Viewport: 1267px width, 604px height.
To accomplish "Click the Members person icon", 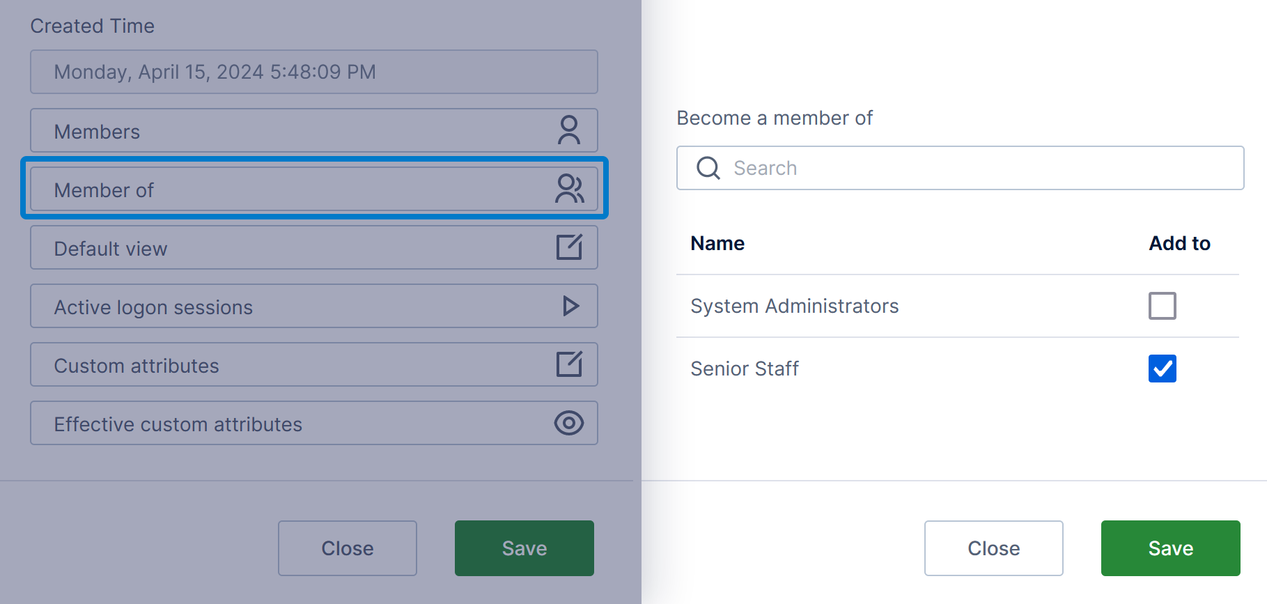I will (569, 130).
